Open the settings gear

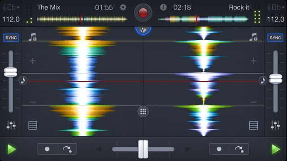[123, 8]
